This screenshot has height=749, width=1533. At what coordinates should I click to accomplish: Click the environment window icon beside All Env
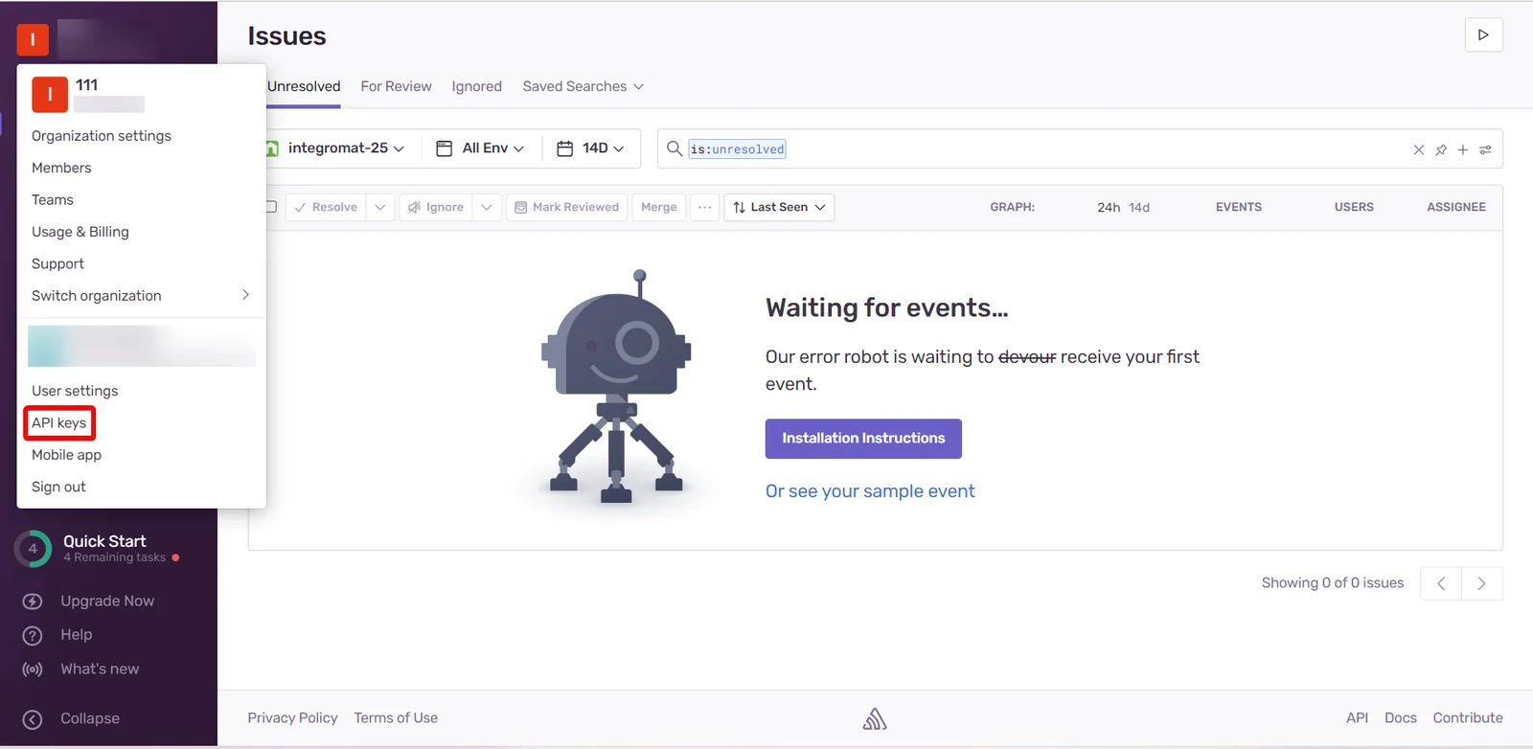444,148
